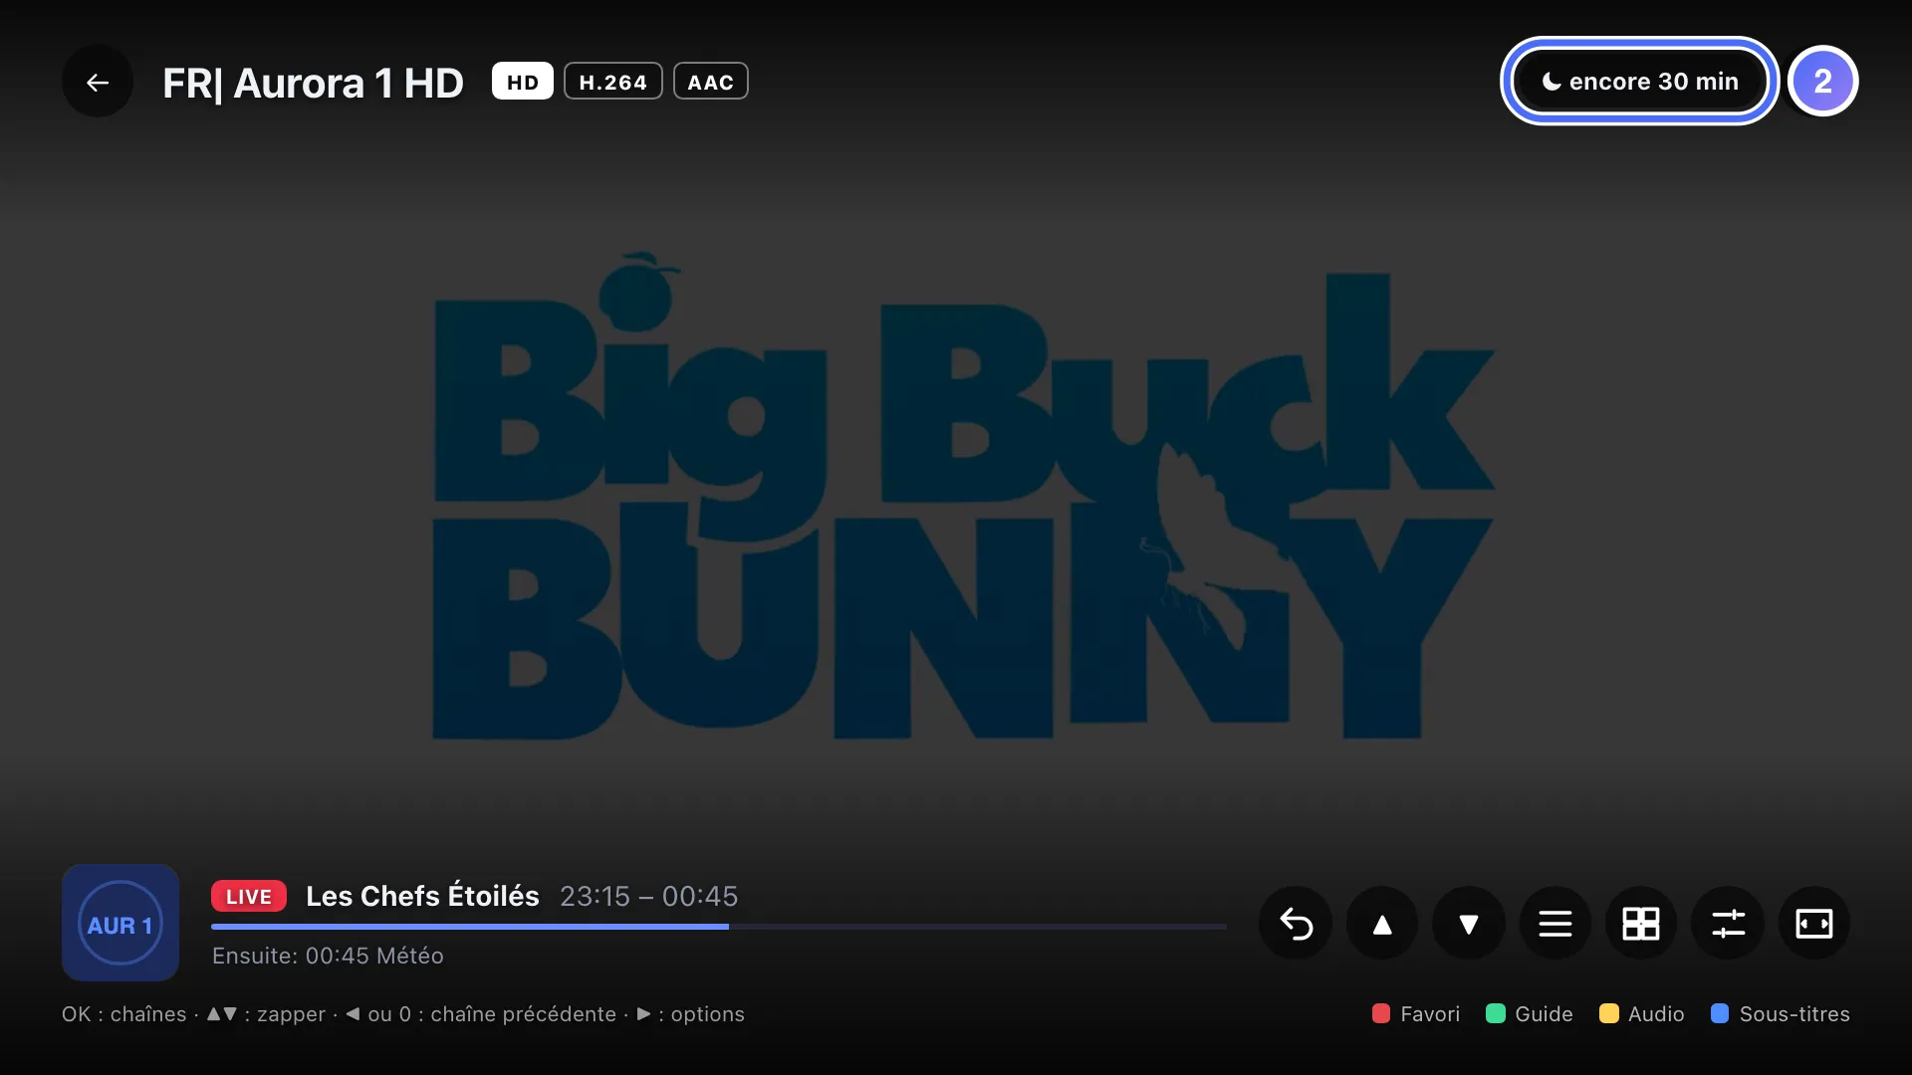Open the sleep timer 'encore 30 min'
This screenshot has height=1075, width=1912.
[1639, 82]
